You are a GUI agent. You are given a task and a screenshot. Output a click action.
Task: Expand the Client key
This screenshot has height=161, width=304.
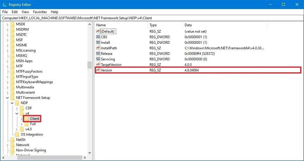pyautogui.click(x=22, y=119)
